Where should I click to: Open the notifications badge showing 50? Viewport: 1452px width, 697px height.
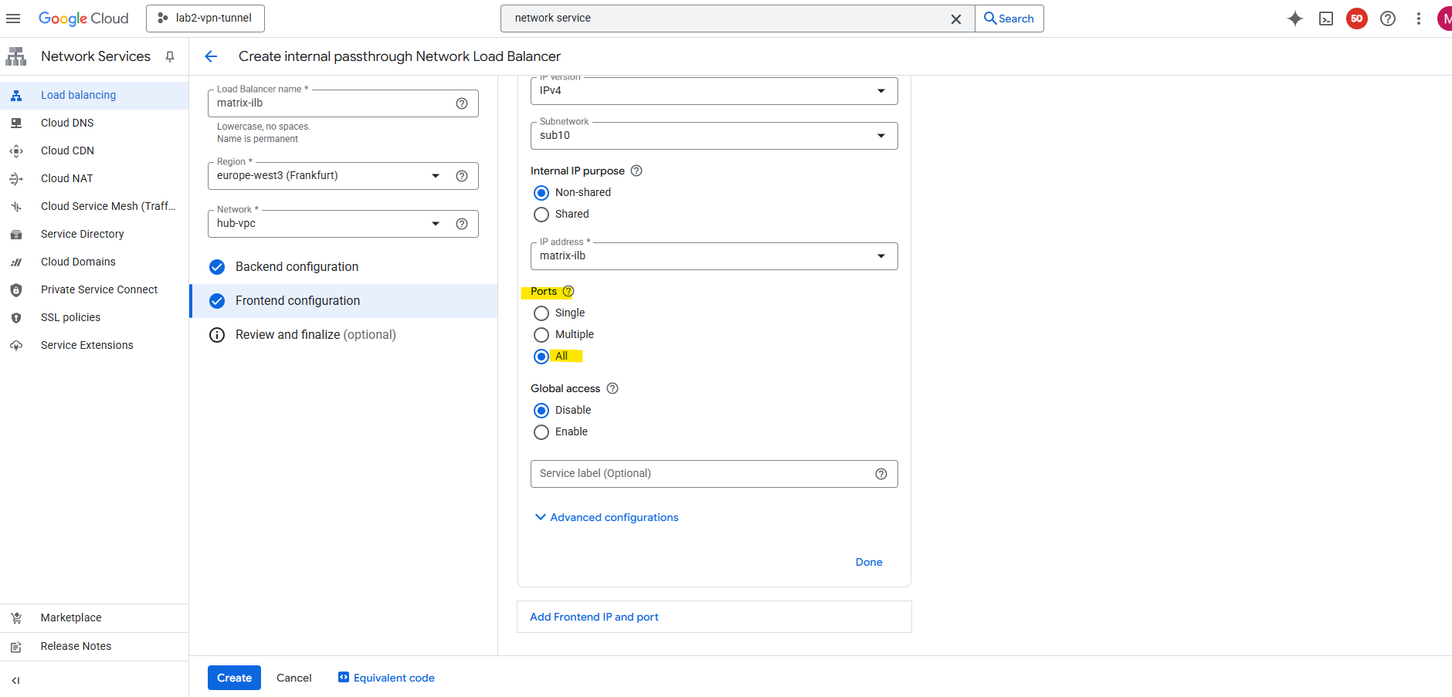click(1356, 19)
